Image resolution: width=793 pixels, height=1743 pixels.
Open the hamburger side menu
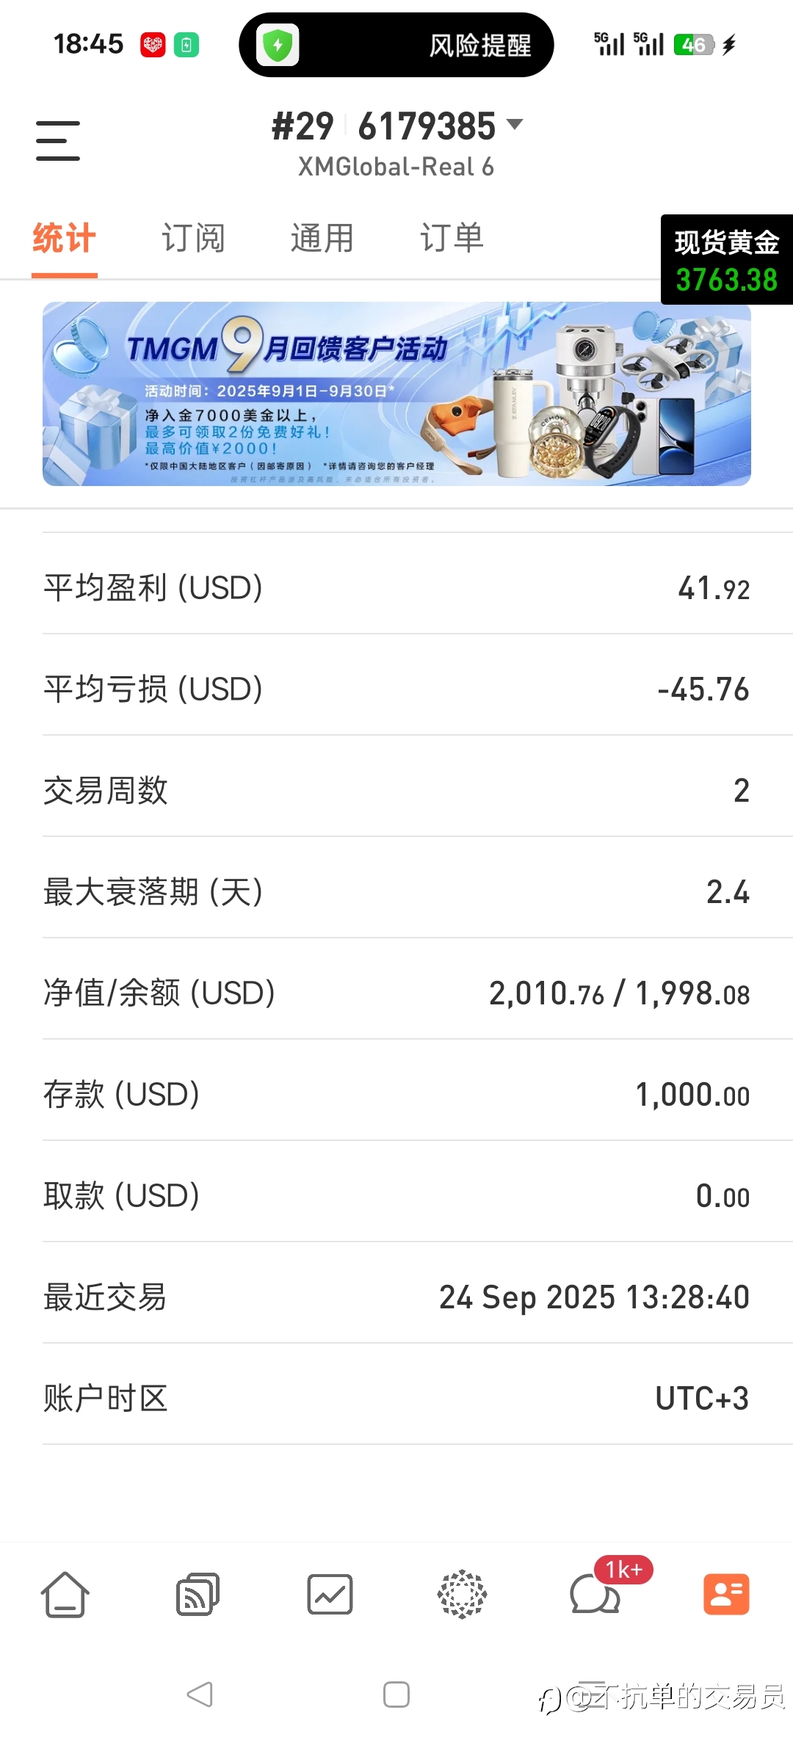pos(58,140)
